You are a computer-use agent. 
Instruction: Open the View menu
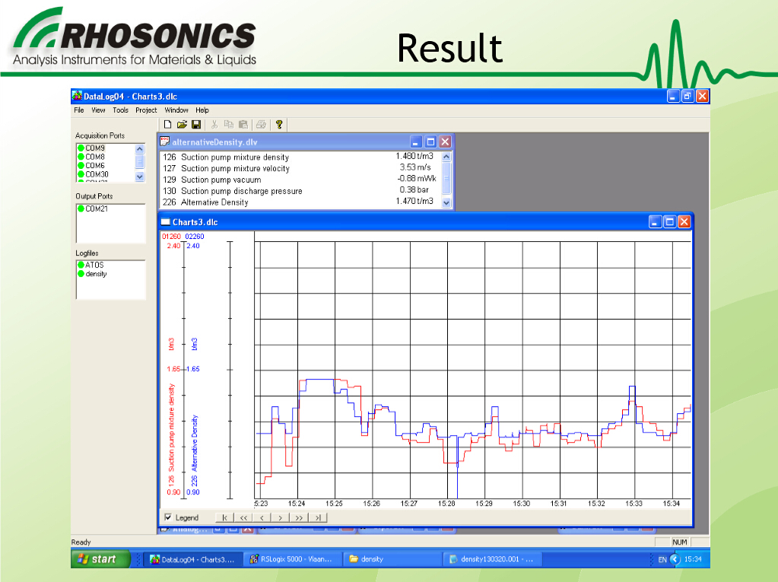(x=98, y=110)
